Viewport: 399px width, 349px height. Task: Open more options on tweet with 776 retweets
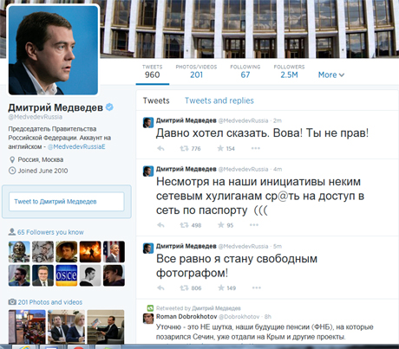point(256,148)
